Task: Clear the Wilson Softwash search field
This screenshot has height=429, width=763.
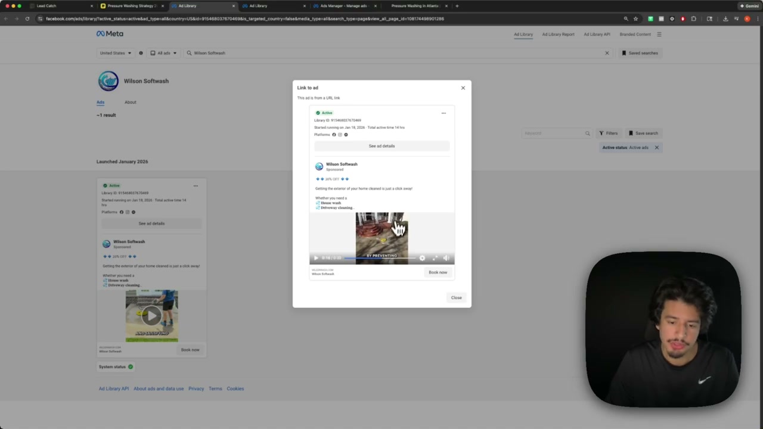Action: click(607, 53)
